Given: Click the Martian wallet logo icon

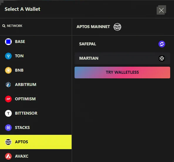Looking at the screenshot, I should click(x=162, y=58).
